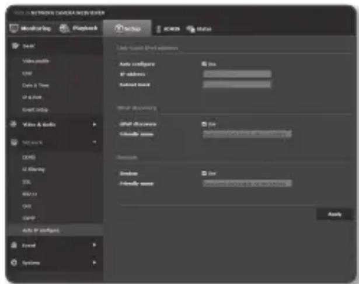Expand the Video & Audio menu arrow
Screen dimensions: 359x284
tap(94, 124)
